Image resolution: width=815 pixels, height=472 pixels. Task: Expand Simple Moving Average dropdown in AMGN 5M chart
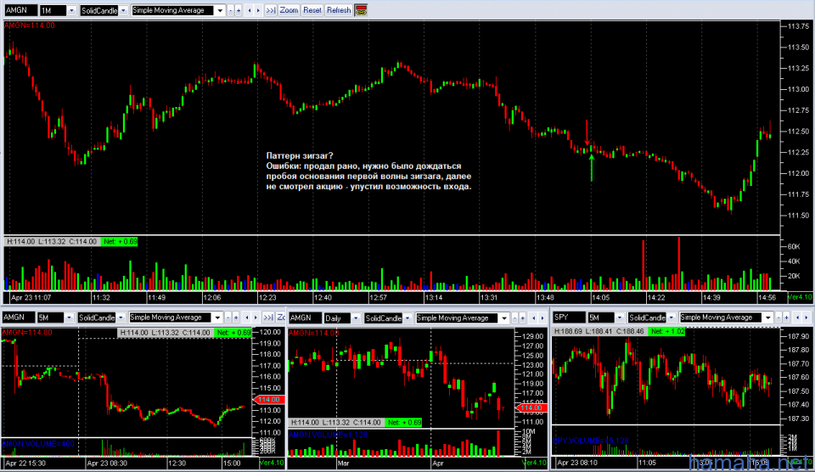coord(217,317)
